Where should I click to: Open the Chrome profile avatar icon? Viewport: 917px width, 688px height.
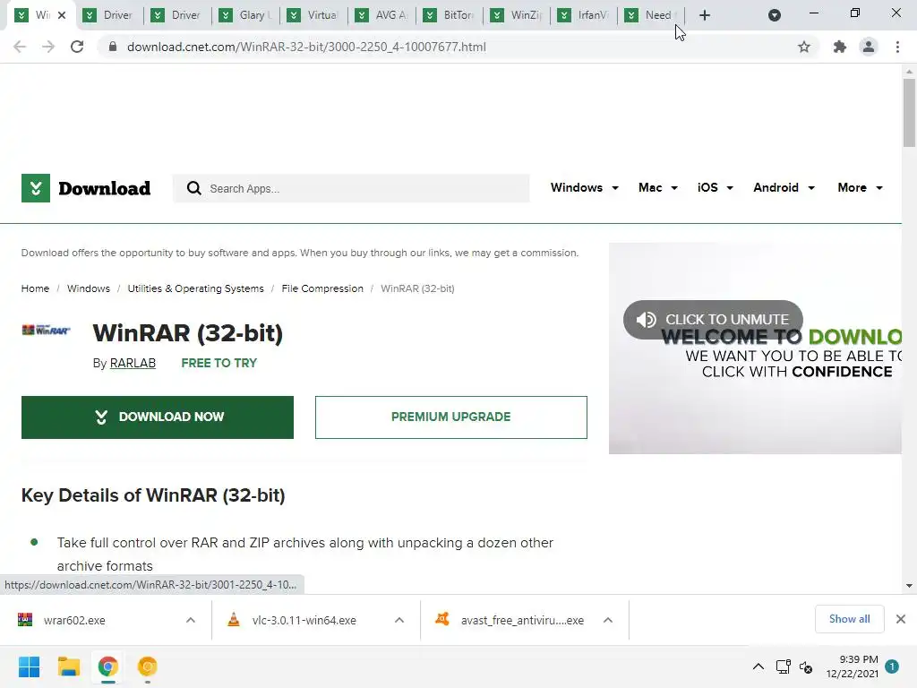pyautogui.click(x=869, y=47)
